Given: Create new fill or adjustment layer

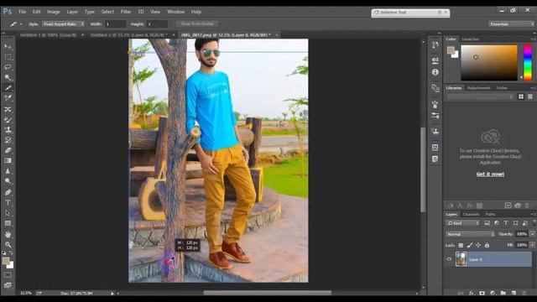Looking at the screenshot, I should tap(493, 293).
